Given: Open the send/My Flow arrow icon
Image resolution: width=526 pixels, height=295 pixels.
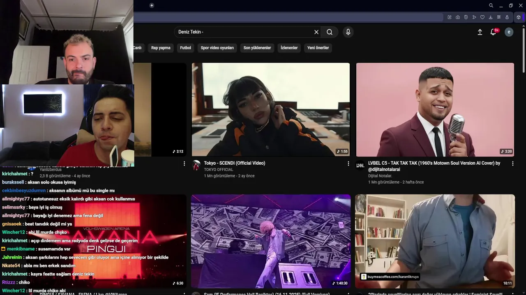Looking at the screenshot, I should tap(474, 17).
